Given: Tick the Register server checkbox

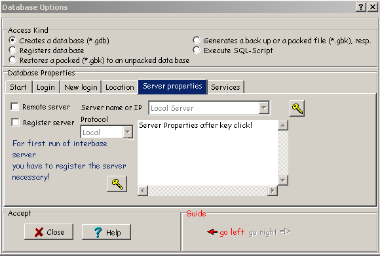Looking at the screenshot, I should pyautogui.click(x=15, y=122).
